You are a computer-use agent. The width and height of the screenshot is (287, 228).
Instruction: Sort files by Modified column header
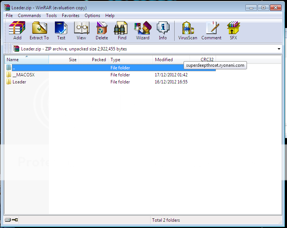click(164, 60)
